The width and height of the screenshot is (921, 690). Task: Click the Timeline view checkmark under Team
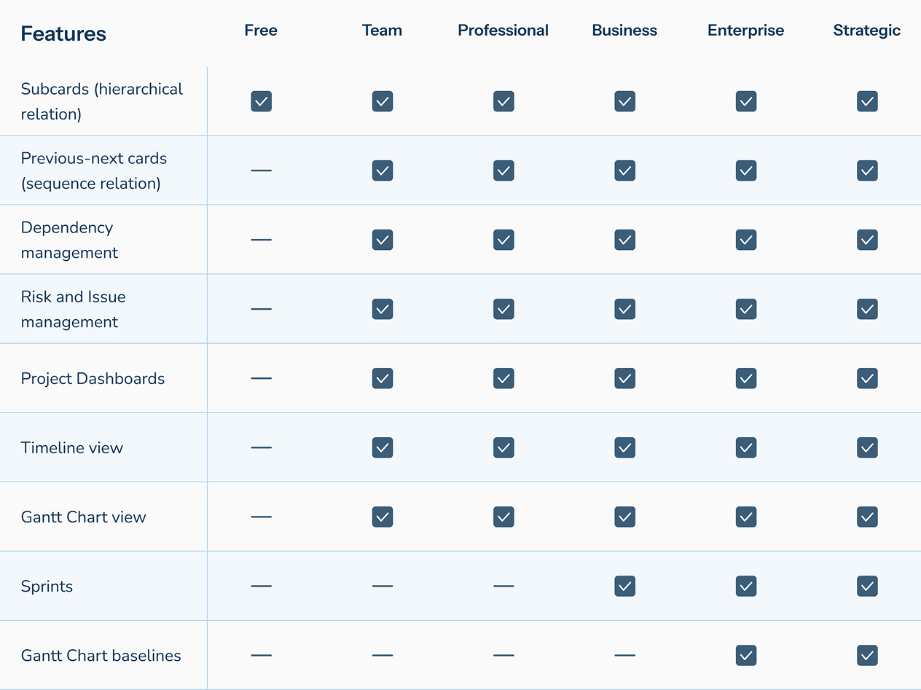tap(382, 447)
